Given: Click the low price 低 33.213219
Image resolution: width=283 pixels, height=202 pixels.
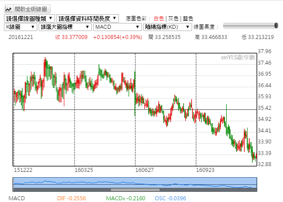Looking at the screenshot, I should point(258,37).
